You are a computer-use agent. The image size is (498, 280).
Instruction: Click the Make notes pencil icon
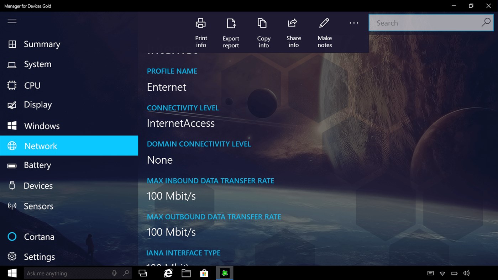coord(324,22)
